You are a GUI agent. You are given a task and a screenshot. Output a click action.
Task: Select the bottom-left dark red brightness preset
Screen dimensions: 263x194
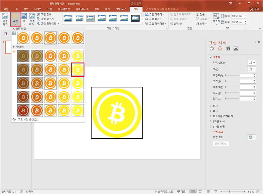pos(23,110)
